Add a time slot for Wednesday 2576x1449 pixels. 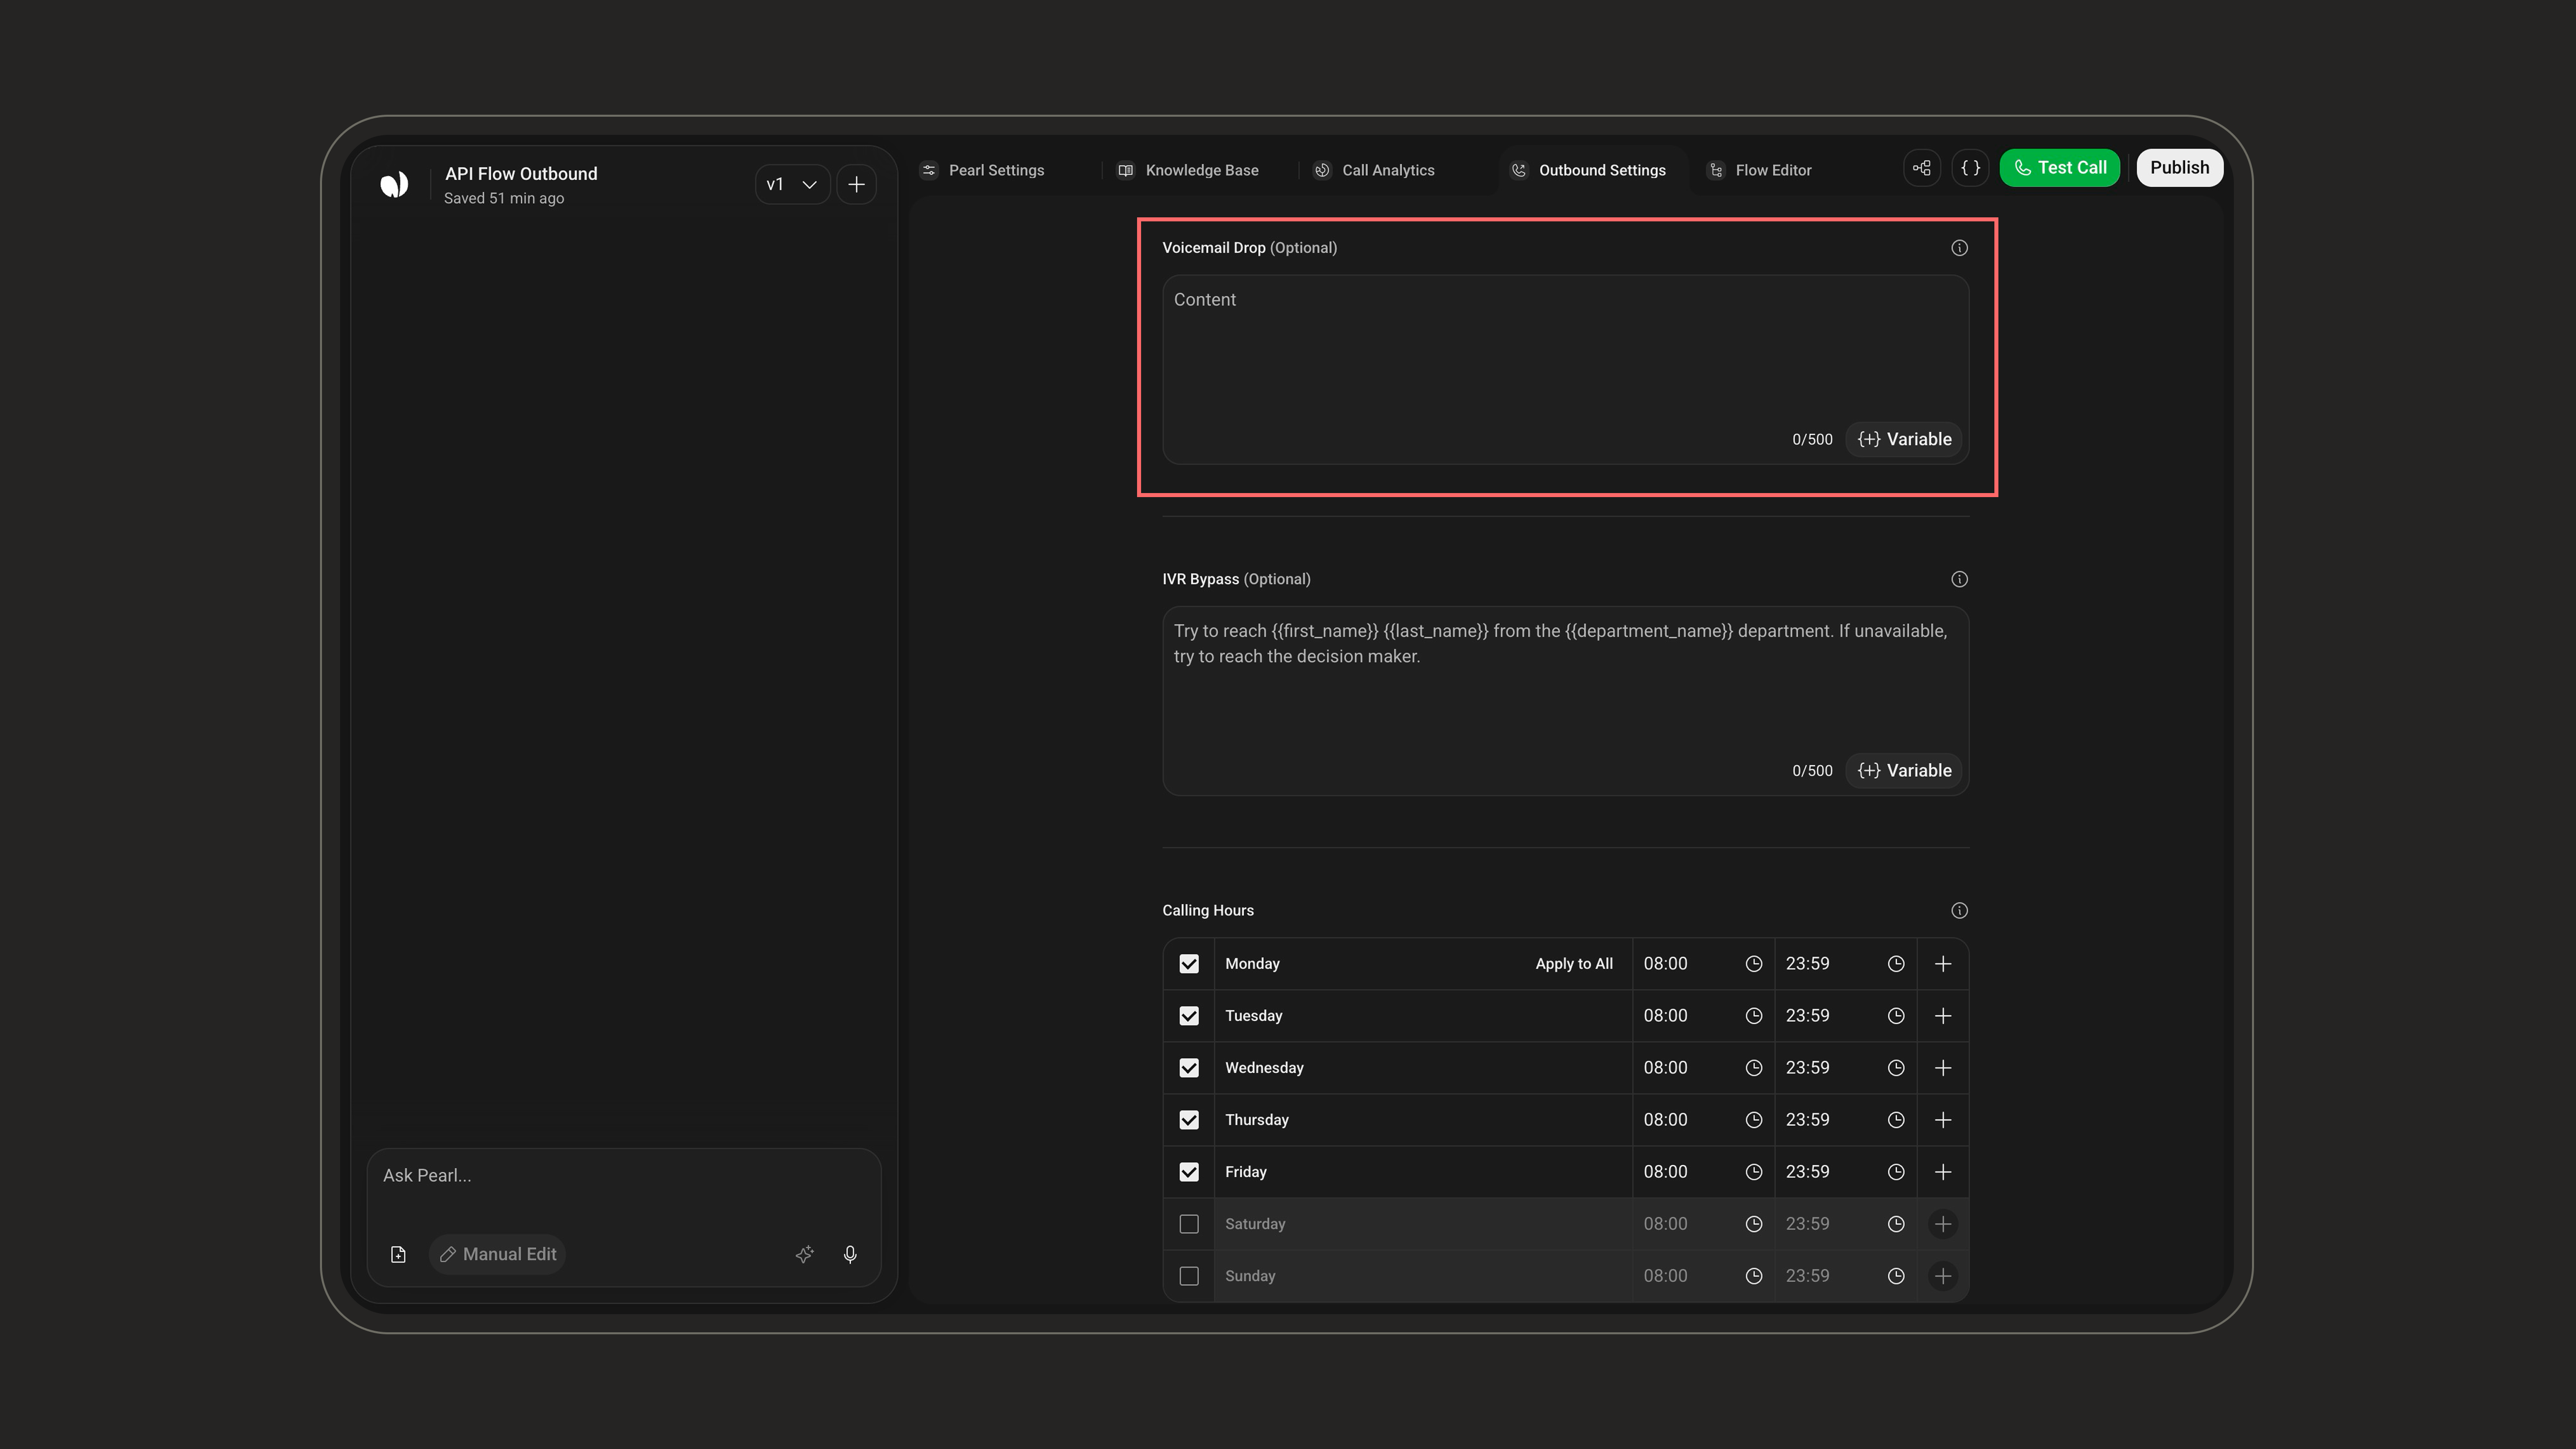(x=1943, y=1068)
